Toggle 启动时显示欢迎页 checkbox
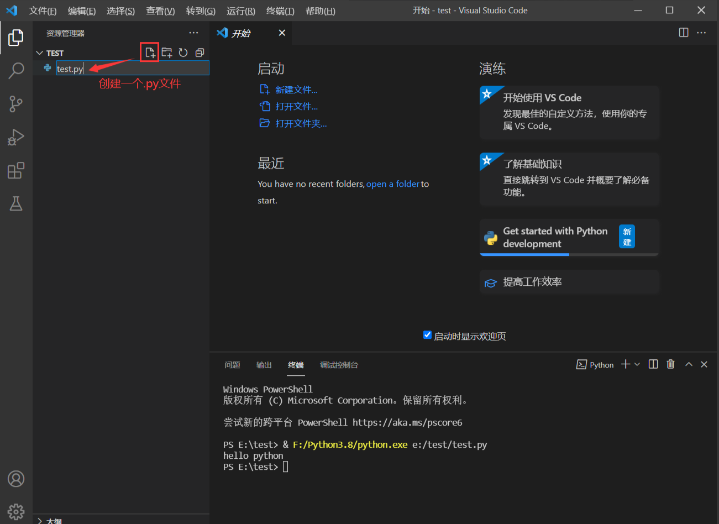 coord(427,335)
